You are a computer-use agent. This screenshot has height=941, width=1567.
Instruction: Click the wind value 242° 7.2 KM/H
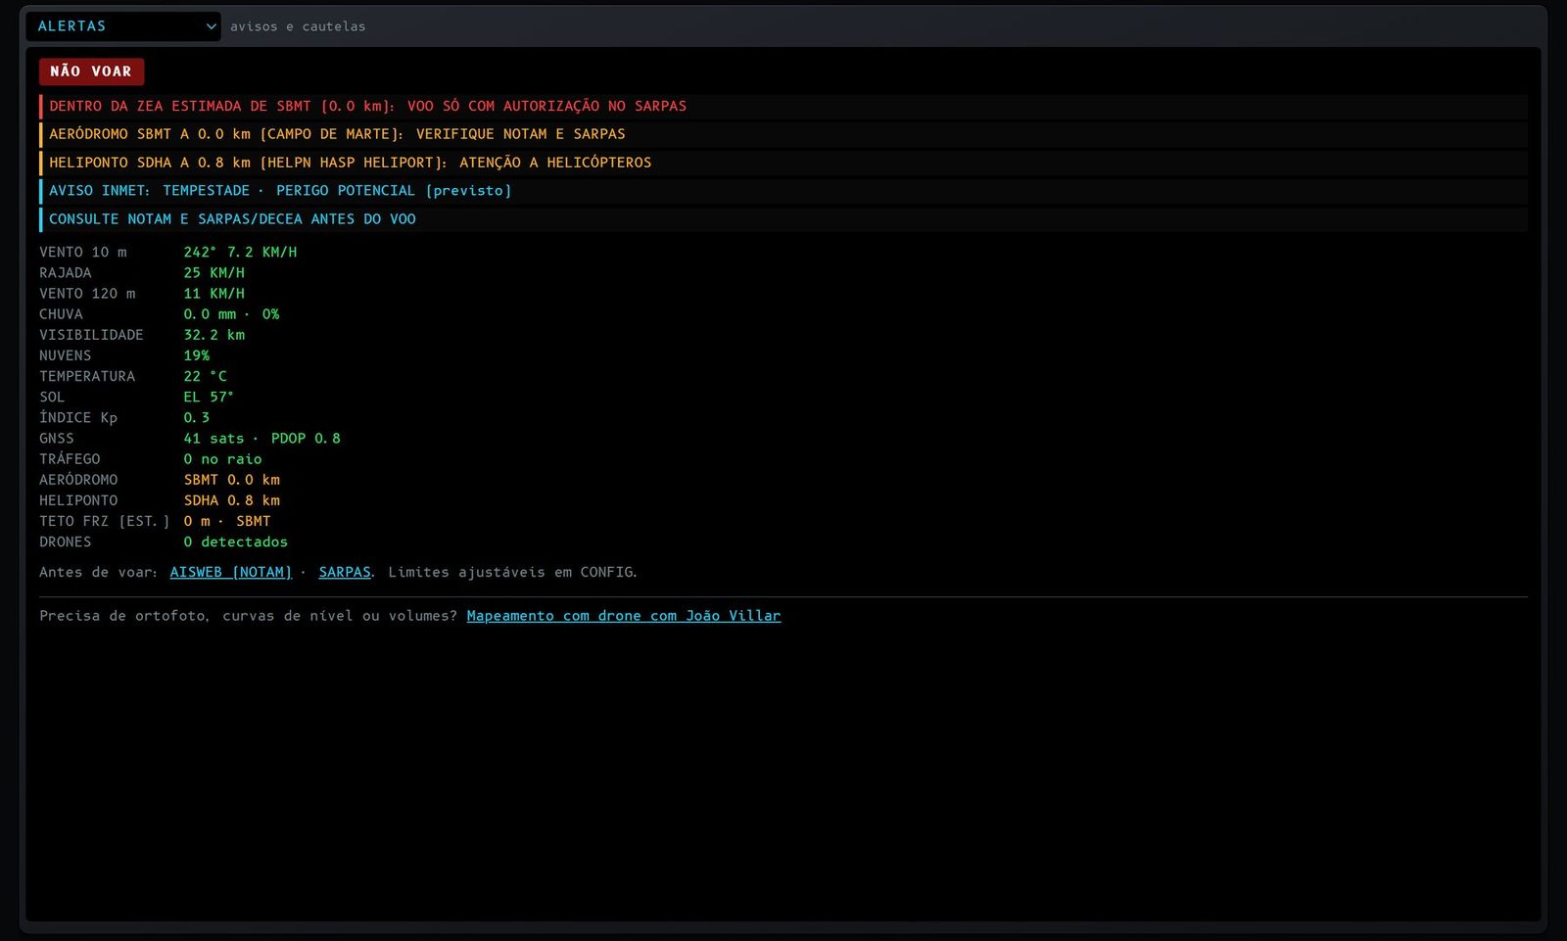pyautogui.click(x=240, y=253)
